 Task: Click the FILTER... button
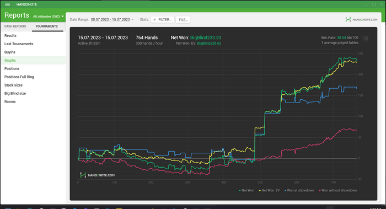point(163,20)
